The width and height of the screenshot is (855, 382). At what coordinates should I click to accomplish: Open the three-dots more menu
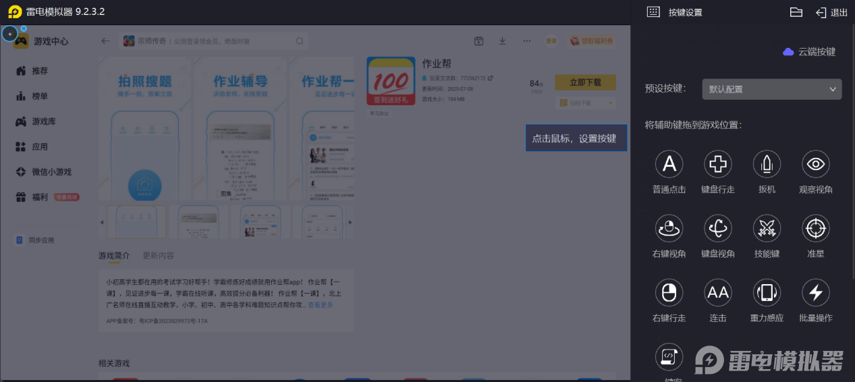[526, 41]
